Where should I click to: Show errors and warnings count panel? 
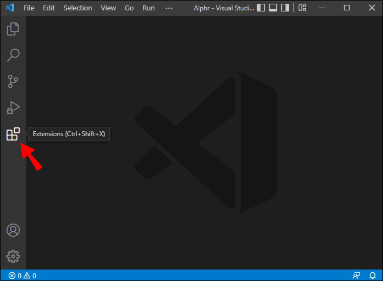click(x=22, y=276)
